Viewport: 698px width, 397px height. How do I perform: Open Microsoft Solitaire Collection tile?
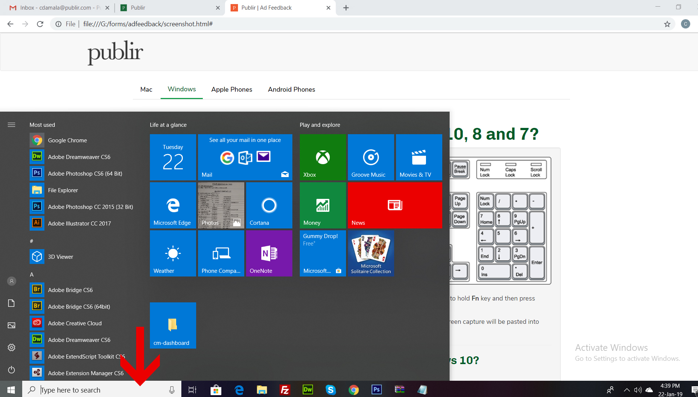(x=371, y=253)
